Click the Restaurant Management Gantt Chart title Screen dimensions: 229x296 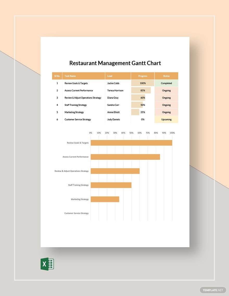115,63
